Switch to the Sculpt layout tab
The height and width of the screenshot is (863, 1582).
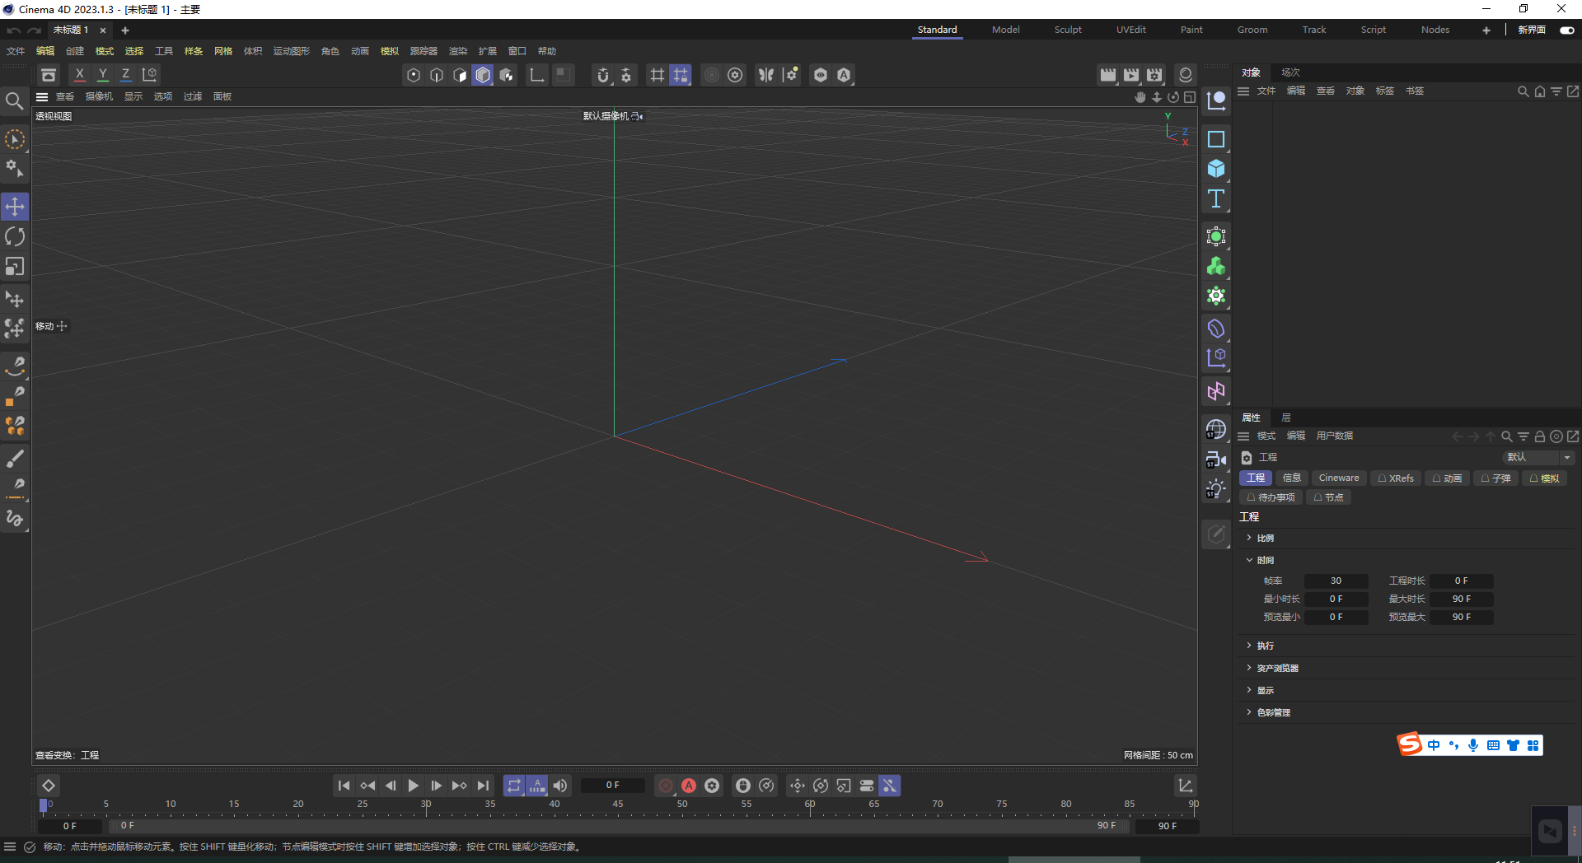pyautogui.click(x=1068, y=30)
